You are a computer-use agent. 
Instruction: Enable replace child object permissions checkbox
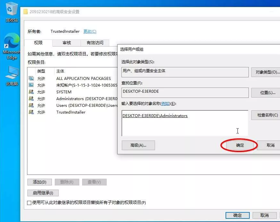pos(29,203)
